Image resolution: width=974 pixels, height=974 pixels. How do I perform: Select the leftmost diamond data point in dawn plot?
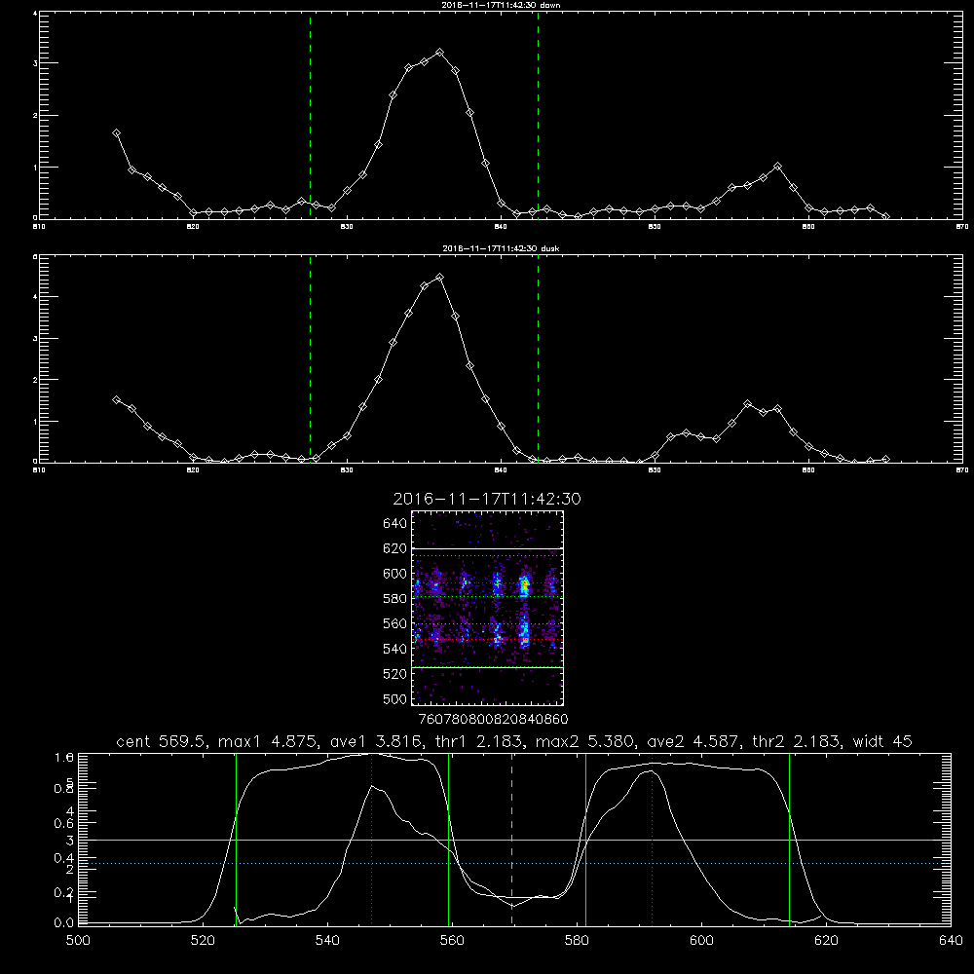[x=116, y=132]
